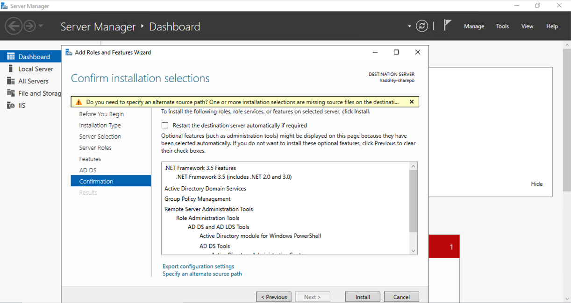Select the Confirmation wizard step

pyautogui.click(x=111, y=181)
